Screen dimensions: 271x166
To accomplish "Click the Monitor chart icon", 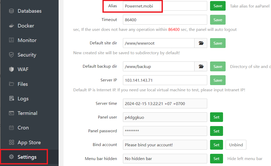I will coord(11,40).
